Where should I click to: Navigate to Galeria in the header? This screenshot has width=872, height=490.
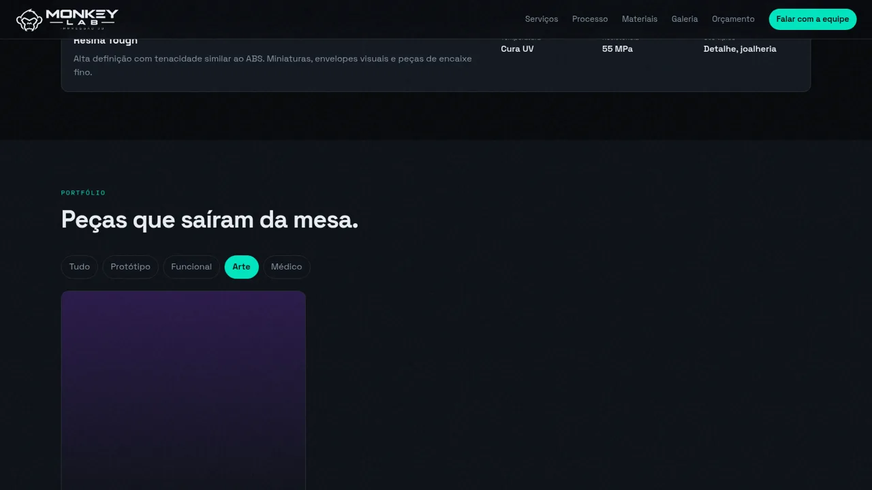(x=685, y=19)
